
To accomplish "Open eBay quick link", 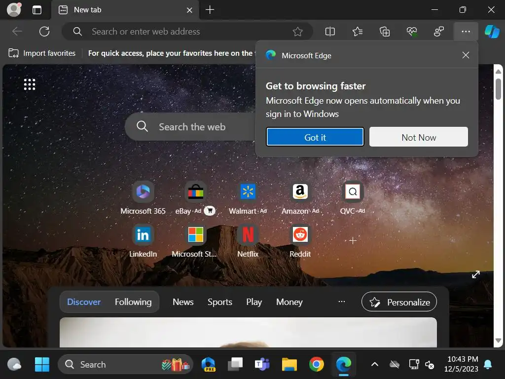I will tap(195, 198).
